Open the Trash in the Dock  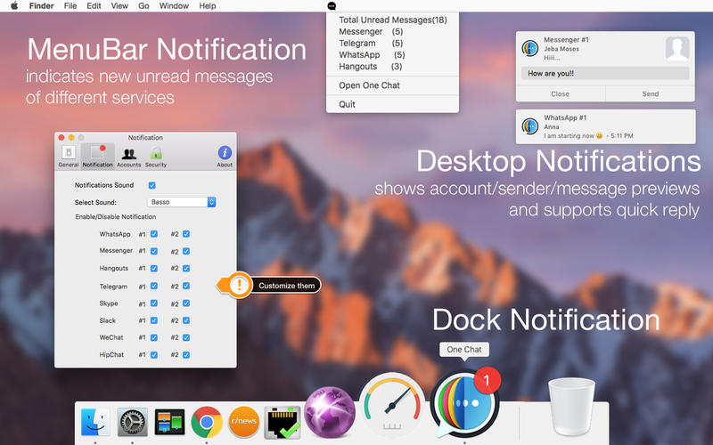click(571, 408)
